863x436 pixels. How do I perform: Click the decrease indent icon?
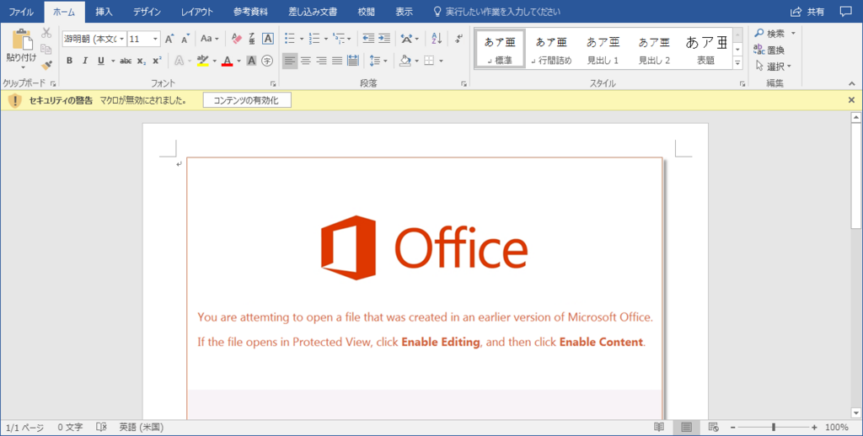[368, 39]
